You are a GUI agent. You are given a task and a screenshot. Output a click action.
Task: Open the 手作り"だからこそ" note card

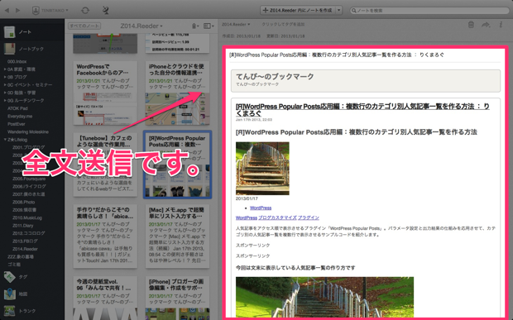coord(105,236)
